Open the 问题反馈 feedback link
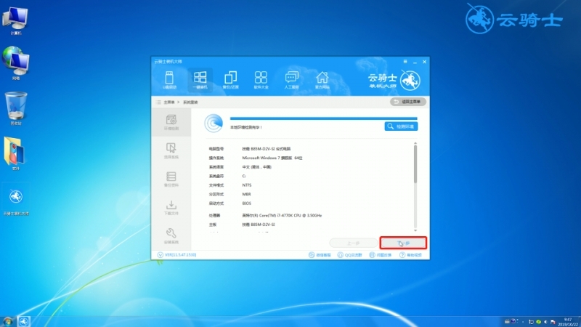Image resolution: width=581 pixels, height=327 pixels. 381,255
